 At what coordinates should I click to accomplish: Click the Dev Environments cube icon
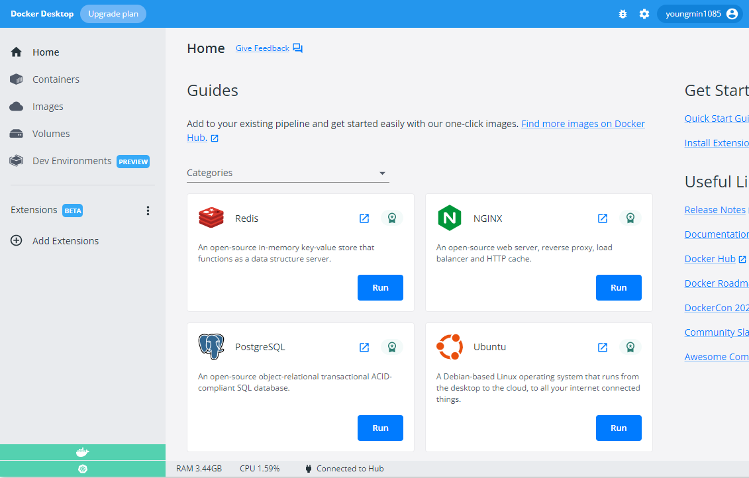pos(17,160)
